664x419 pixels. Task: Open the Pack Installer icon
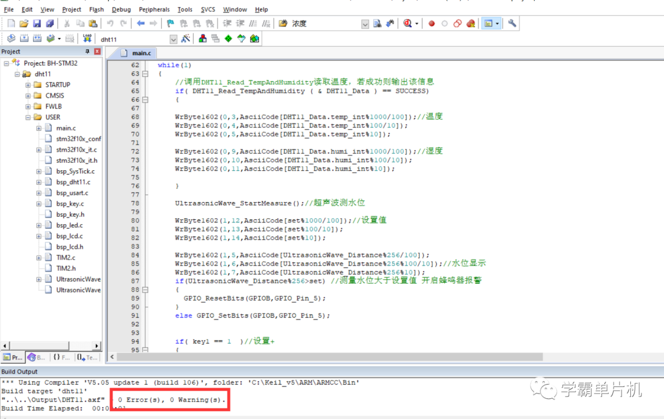(x=255, y=39)
